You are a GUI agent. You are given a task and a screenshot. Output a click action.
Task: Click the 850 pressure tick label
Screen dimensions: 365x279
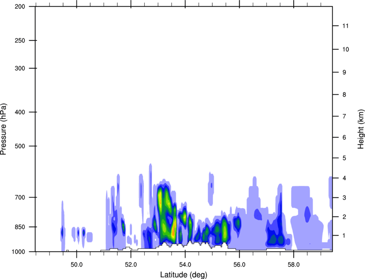20,227
